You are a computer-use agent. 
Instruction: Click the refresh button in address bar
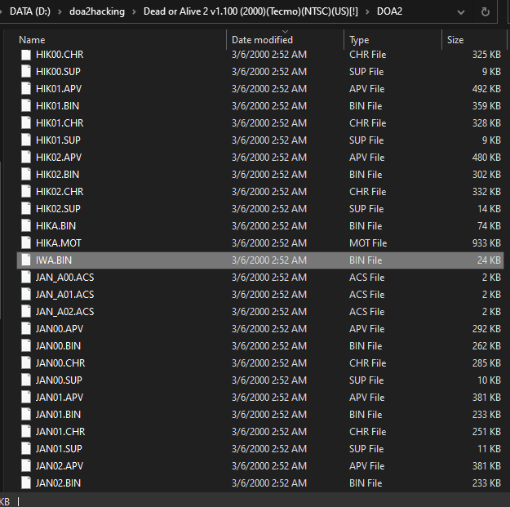486,11
